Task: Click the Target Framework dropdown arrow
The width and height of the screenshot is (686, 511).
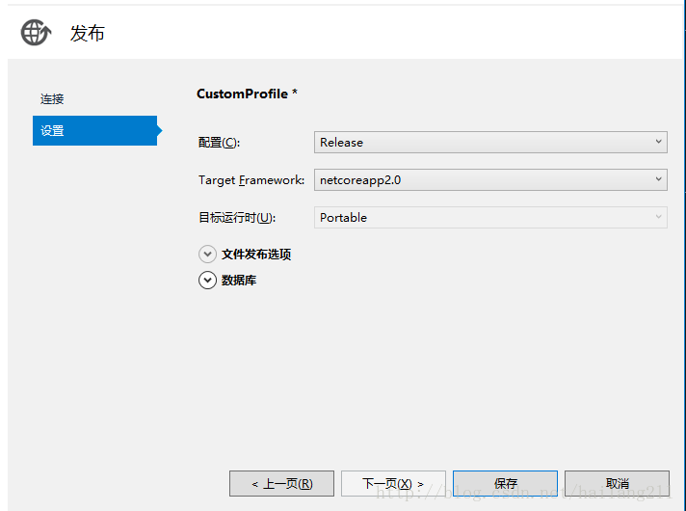Action: pyautogui.click(x=659, y=179)
